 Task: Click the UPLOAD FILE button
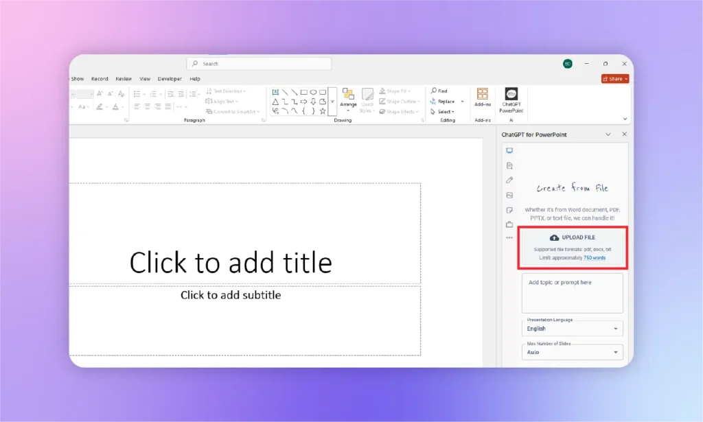click(x=573, y=248)
